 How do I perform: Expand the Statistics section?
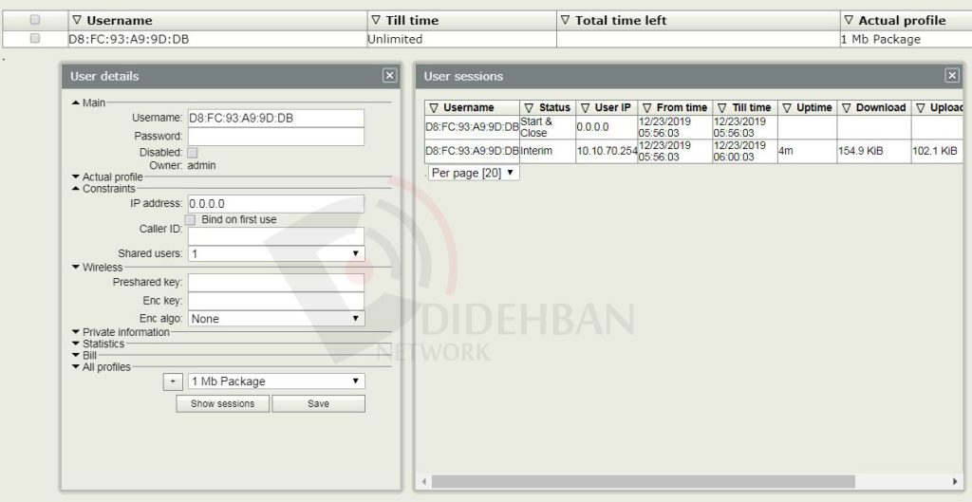76,344
